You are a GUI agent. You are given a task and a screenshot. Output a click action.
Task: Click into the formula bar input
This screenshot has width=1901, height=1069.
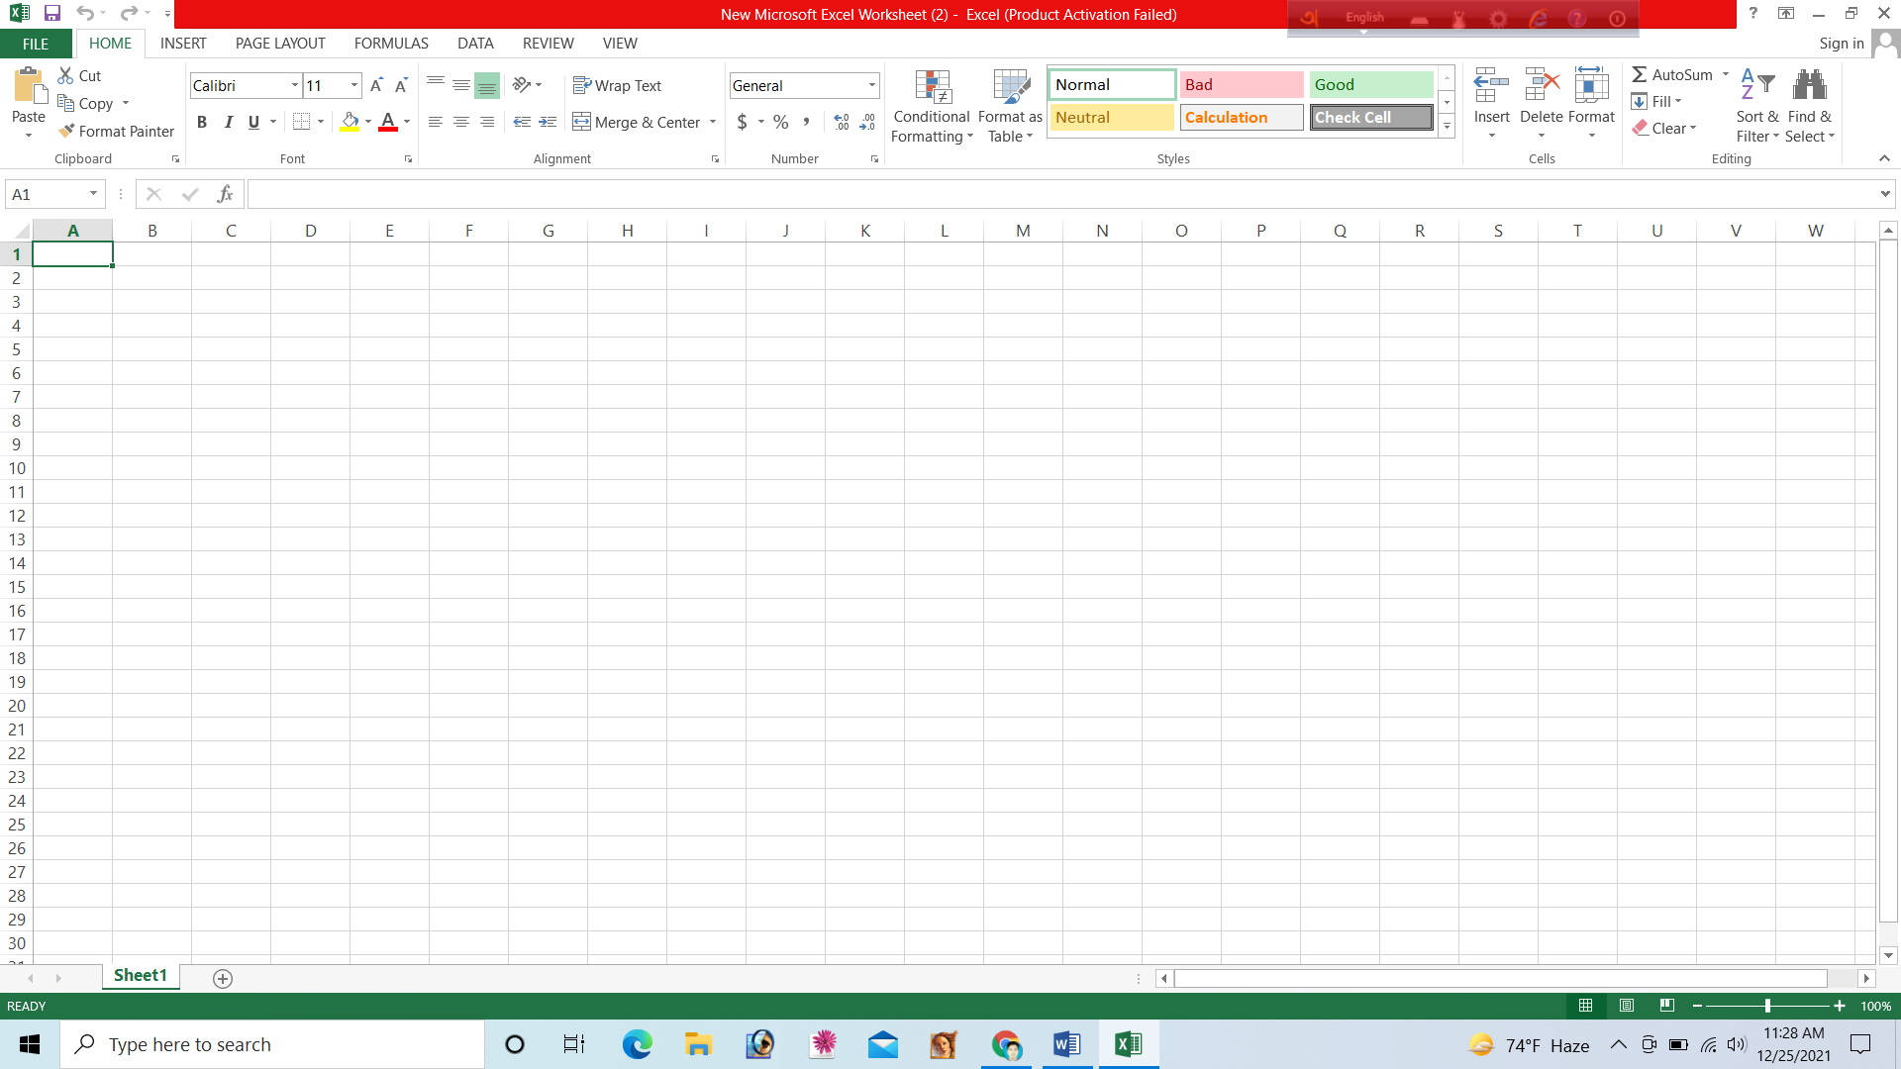pyautogui.click(x=1061, y=194)
